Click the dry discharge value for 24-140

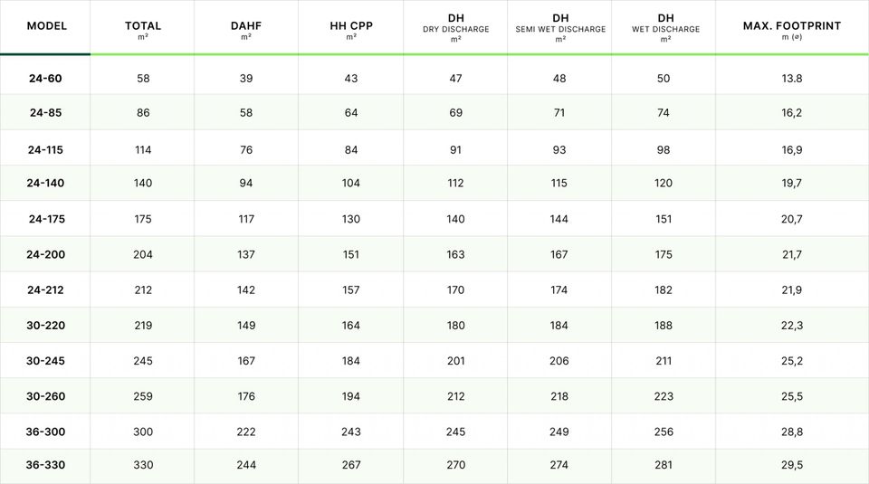455,184
